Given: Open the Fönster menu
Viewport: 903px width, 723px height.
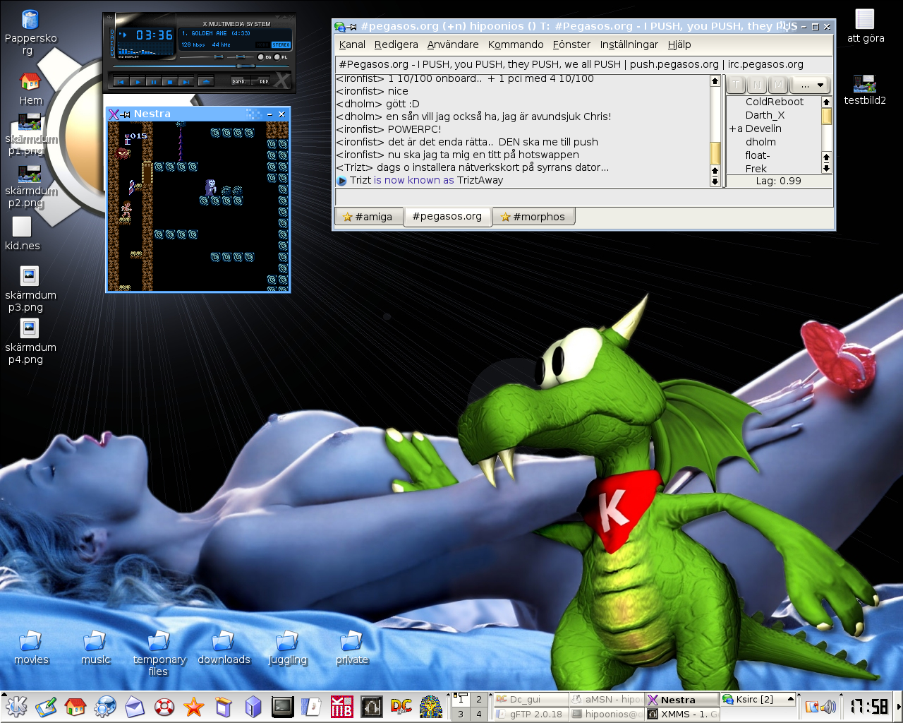Looking at the screenshot, I should 571,44.
